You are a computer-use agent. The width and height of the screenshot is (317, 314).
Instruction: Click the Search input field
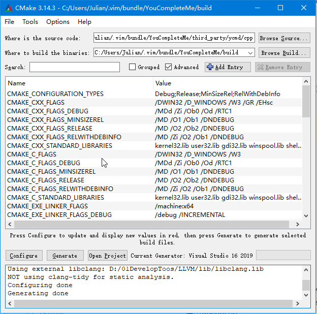pyautogui.click(x=75, y=67)
